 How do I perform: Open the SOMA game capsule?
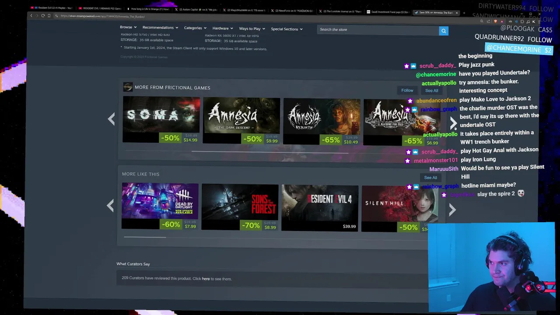tap(161, 119)
